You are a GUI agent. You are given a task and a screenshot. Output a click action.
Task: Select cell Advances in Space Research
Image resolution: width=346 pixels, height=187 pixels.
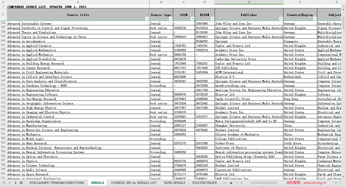click(78, 174)
